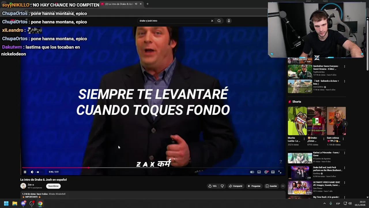Click the #Drake hashtag
This screenshot has width=369, height=208.
pyautogui.click(x=52, y=194)
